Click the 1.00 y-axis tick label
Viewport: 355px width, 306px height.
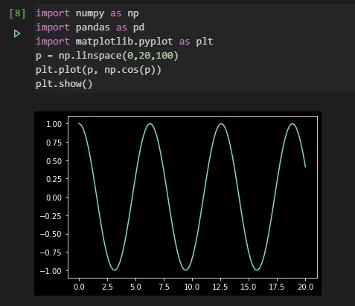click(54, 124)
